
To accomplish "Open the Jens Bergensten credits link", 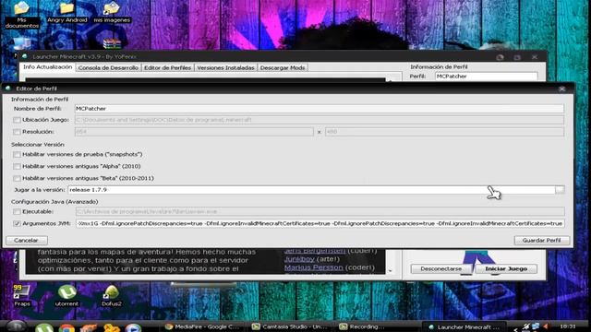I will tap(315, 251).
